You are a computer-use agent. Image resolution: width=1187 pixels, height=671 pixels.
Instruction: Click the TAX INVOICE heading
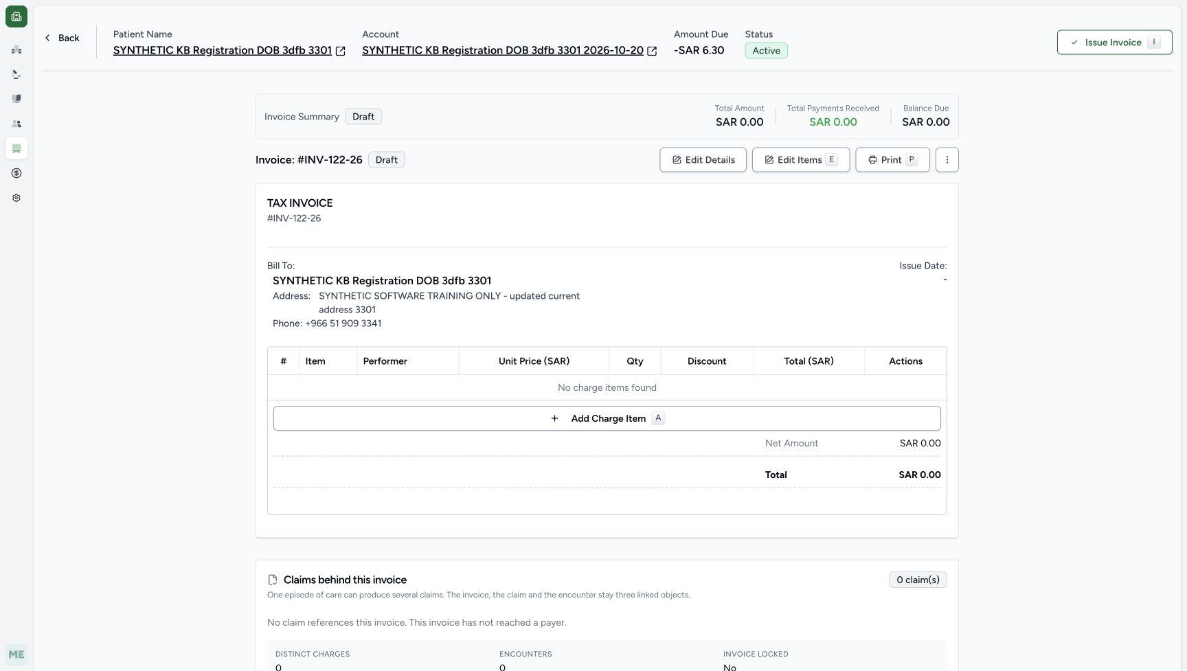299,203
